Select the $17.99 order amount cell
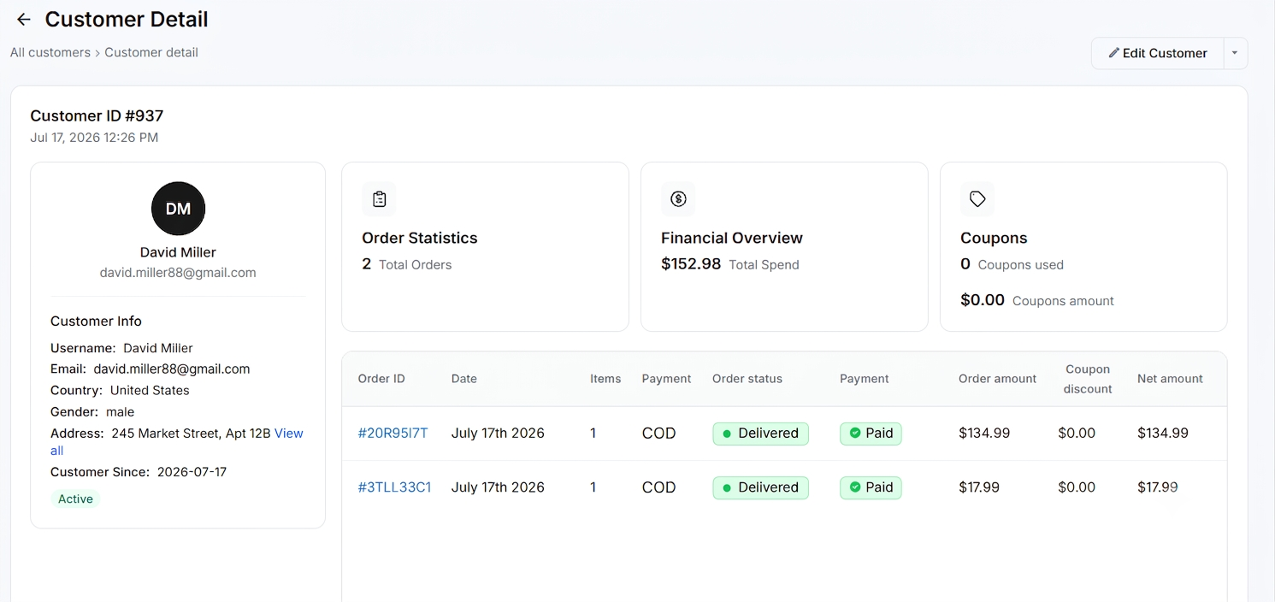Screen dimensions: 1275x602 979,487
